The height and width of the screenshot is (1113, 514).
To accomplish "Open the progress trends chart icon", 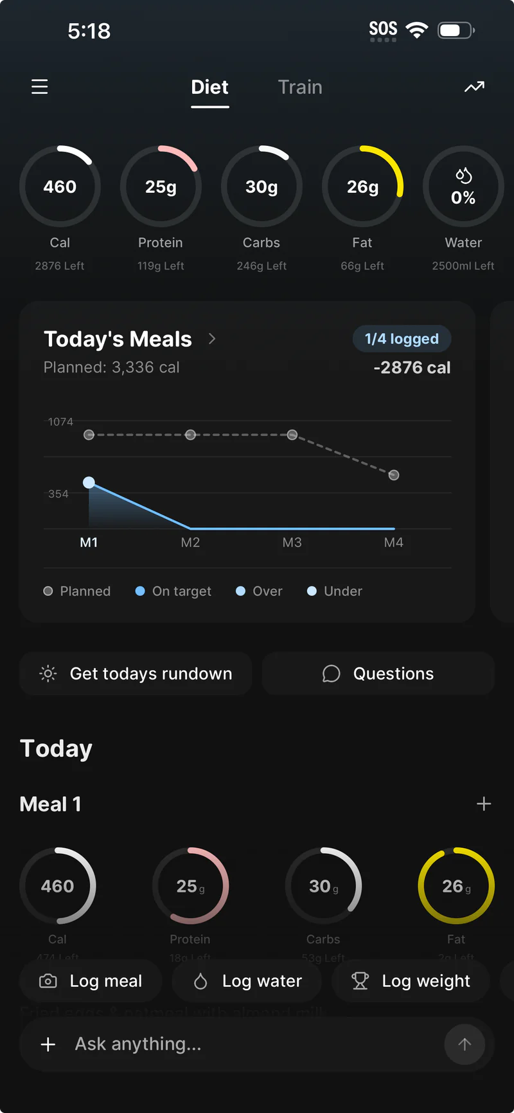I will coord(474,87).
